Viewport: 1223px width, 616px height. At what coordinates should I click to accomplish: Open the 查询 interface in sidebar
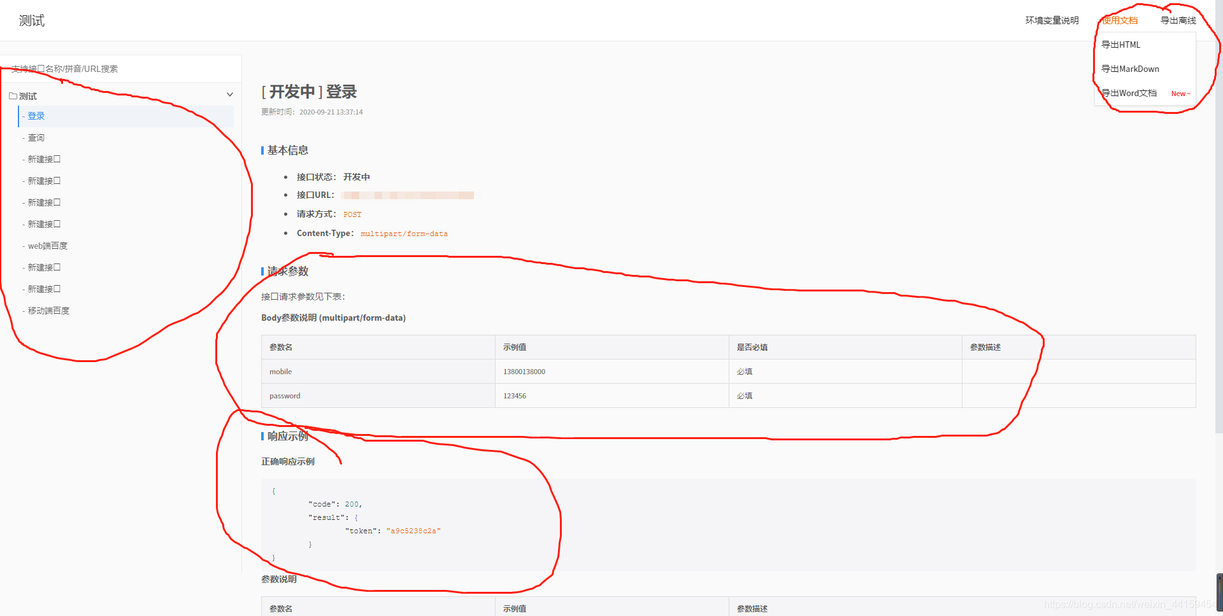pyautogui.click(x=126, y=138)
